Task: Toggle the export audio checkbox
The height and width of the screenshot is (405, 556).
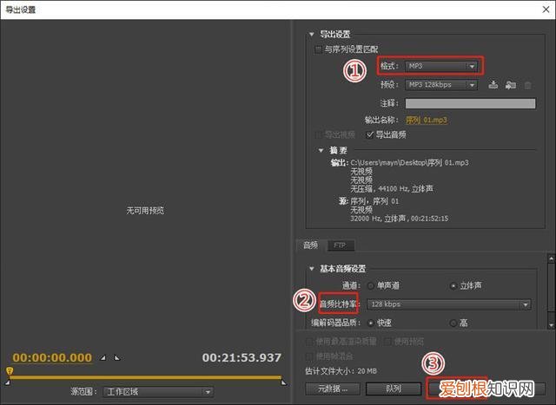Action: pyautogui.click(x=370, y=134)
